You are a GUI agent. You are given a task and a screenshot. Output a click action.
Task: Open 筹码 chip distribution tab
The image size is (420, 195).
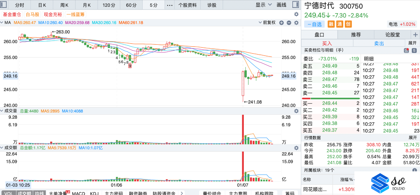[290, 193]
